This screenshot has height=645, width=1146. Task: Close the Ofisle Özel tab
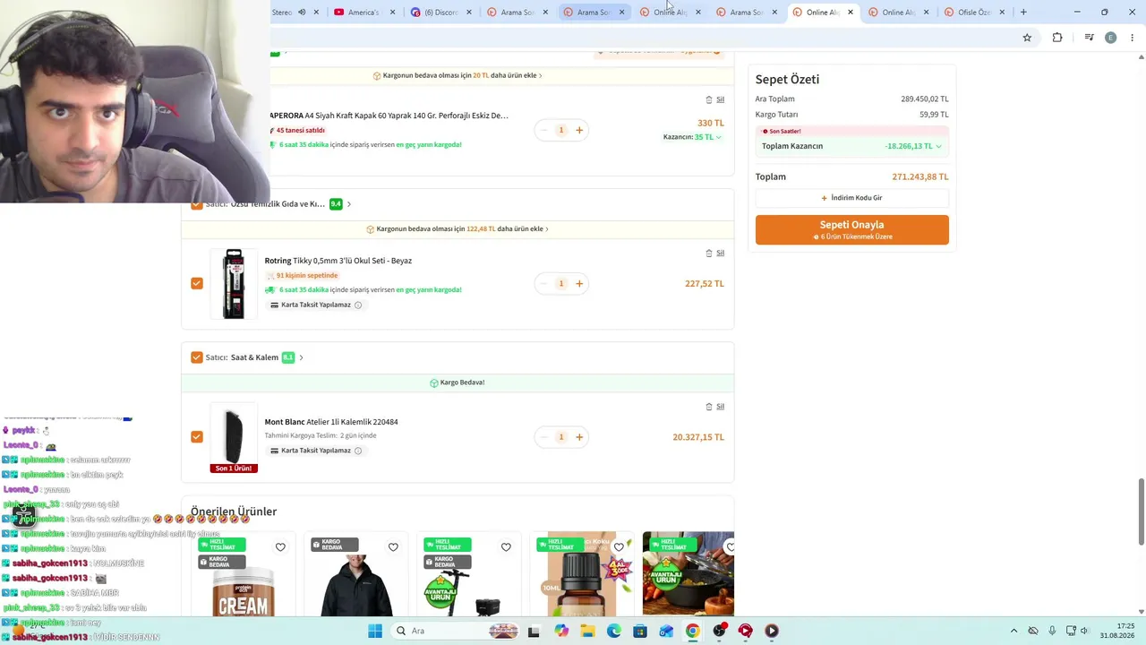pos(1002,13)
